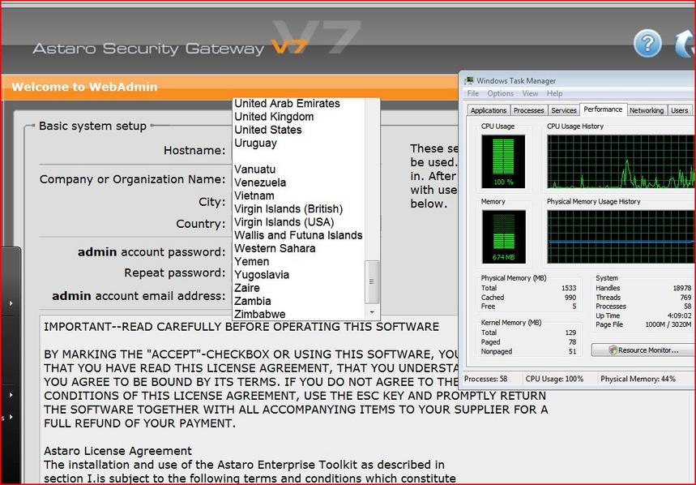
Task: Switch to the Networking tab
Action: 647,110
